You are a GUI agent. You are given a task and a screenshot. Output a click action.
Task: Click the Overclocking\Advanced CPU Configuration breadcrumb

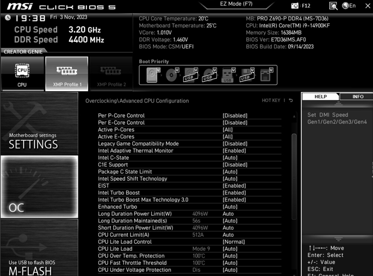137,101
